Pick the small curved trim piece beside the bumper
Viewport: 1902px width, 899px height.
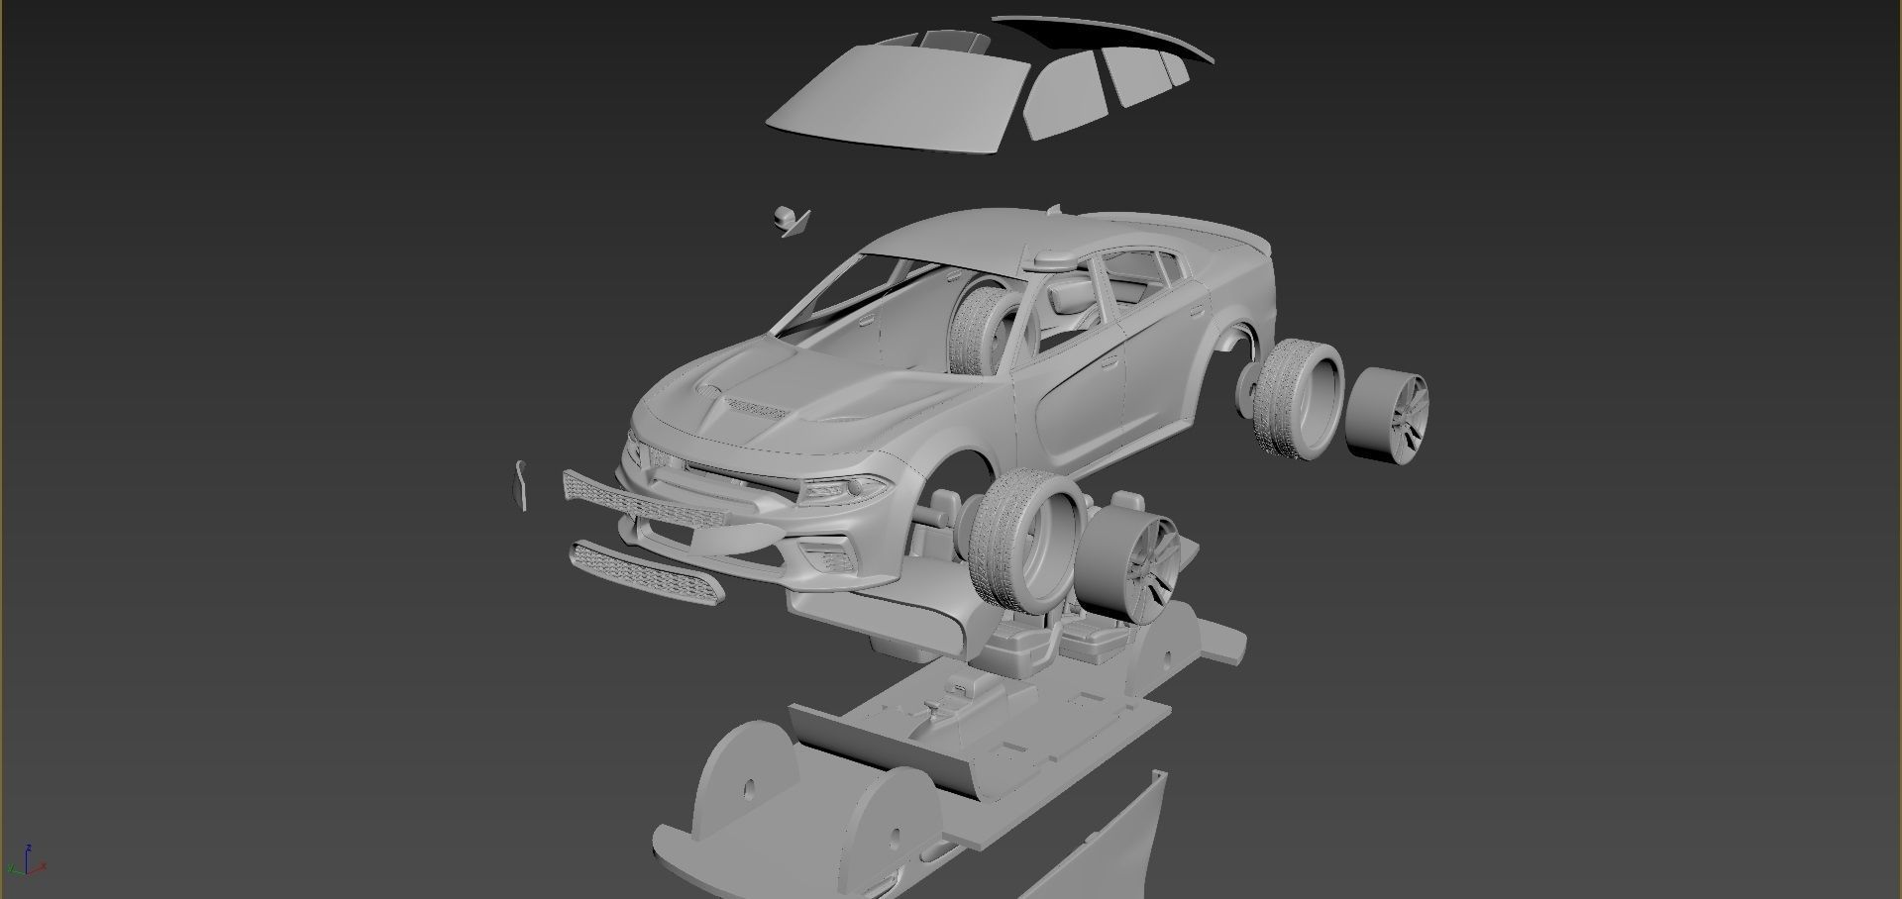[x=520, y=485]
